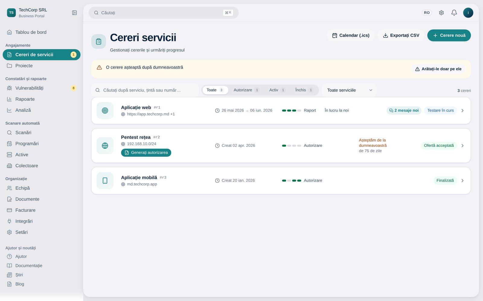Select the Autorizare tab

(x=246, y=90)
